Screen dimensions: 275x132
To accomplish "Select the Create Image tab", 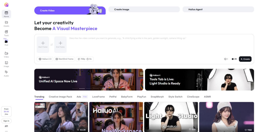I will pos(144,10).
